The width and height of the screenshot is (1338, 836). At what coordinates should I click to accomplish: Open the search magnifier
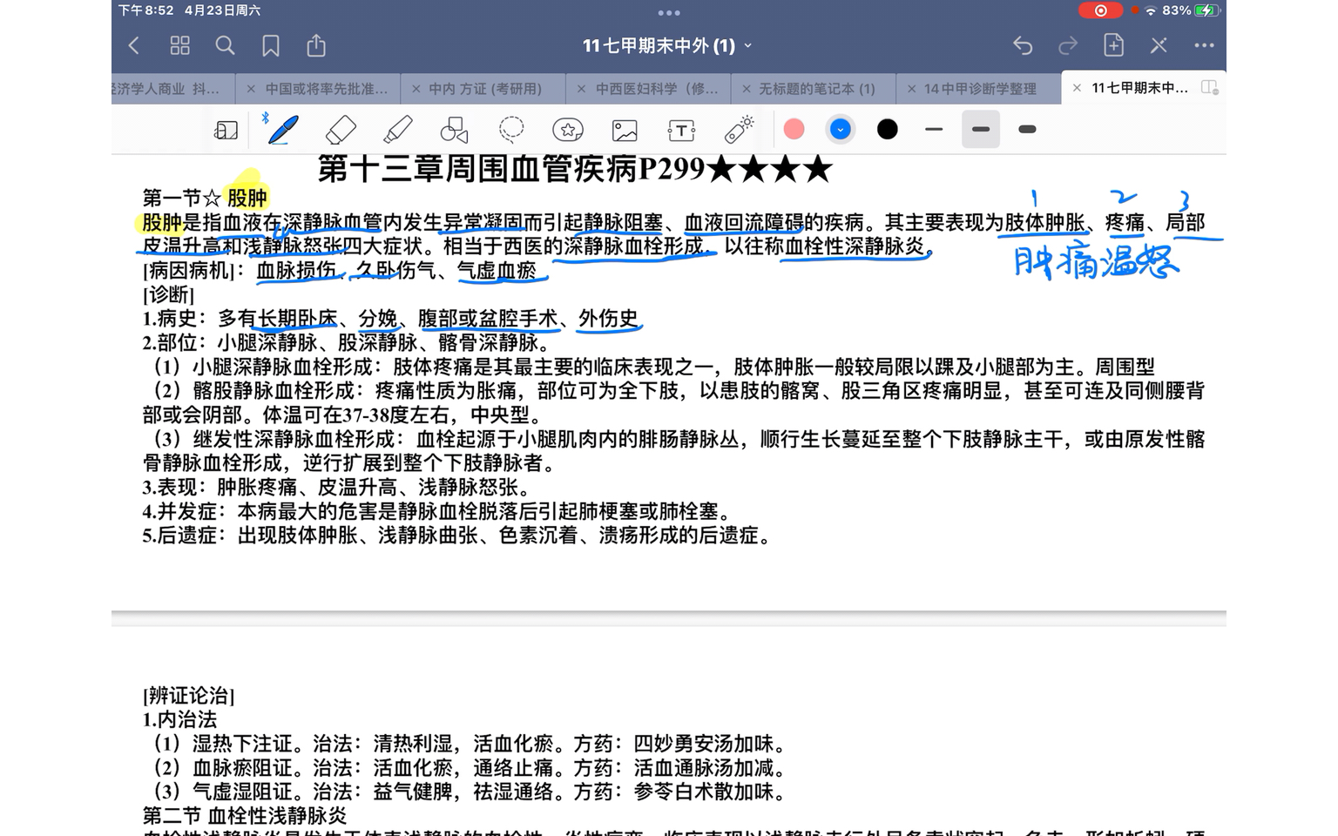pos(225,45)
